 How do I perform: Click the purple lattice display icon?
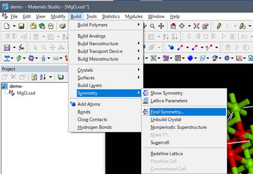7,48
